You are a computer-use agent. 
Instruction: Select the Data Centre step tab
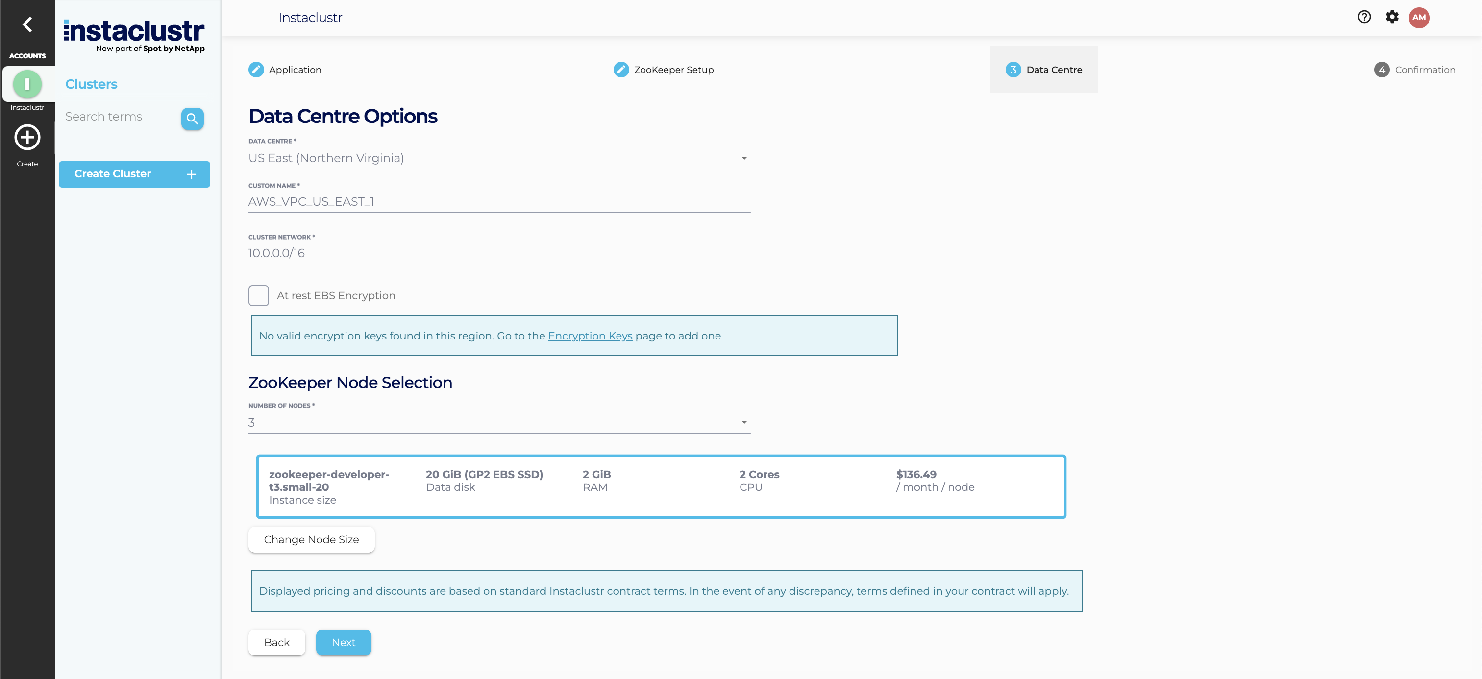[1043, 70]
